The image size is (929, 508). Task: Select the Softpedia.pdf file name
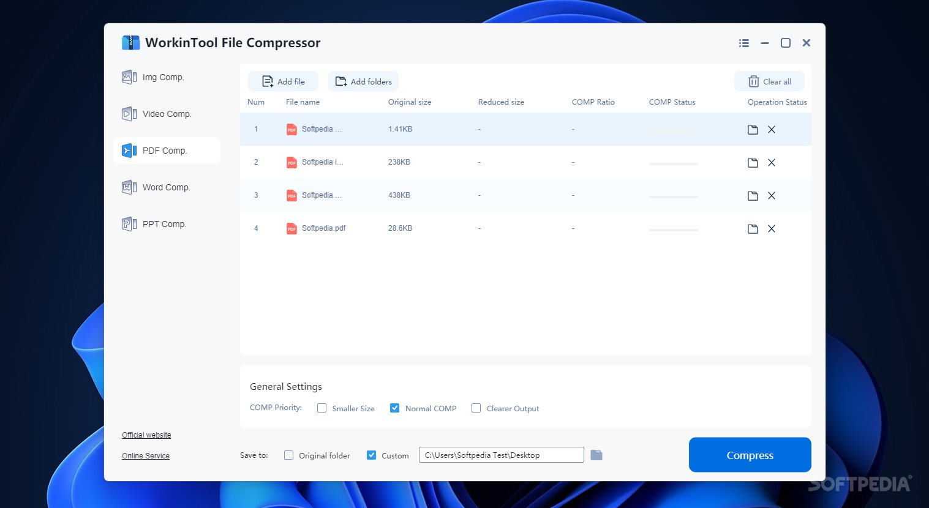(323, 228)
